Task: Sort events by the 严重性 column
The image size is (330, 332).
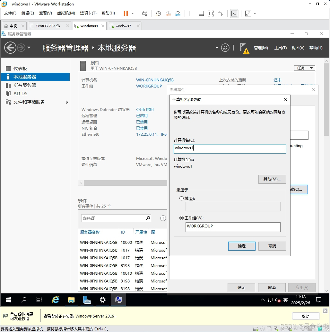Action: click(141, 232)
